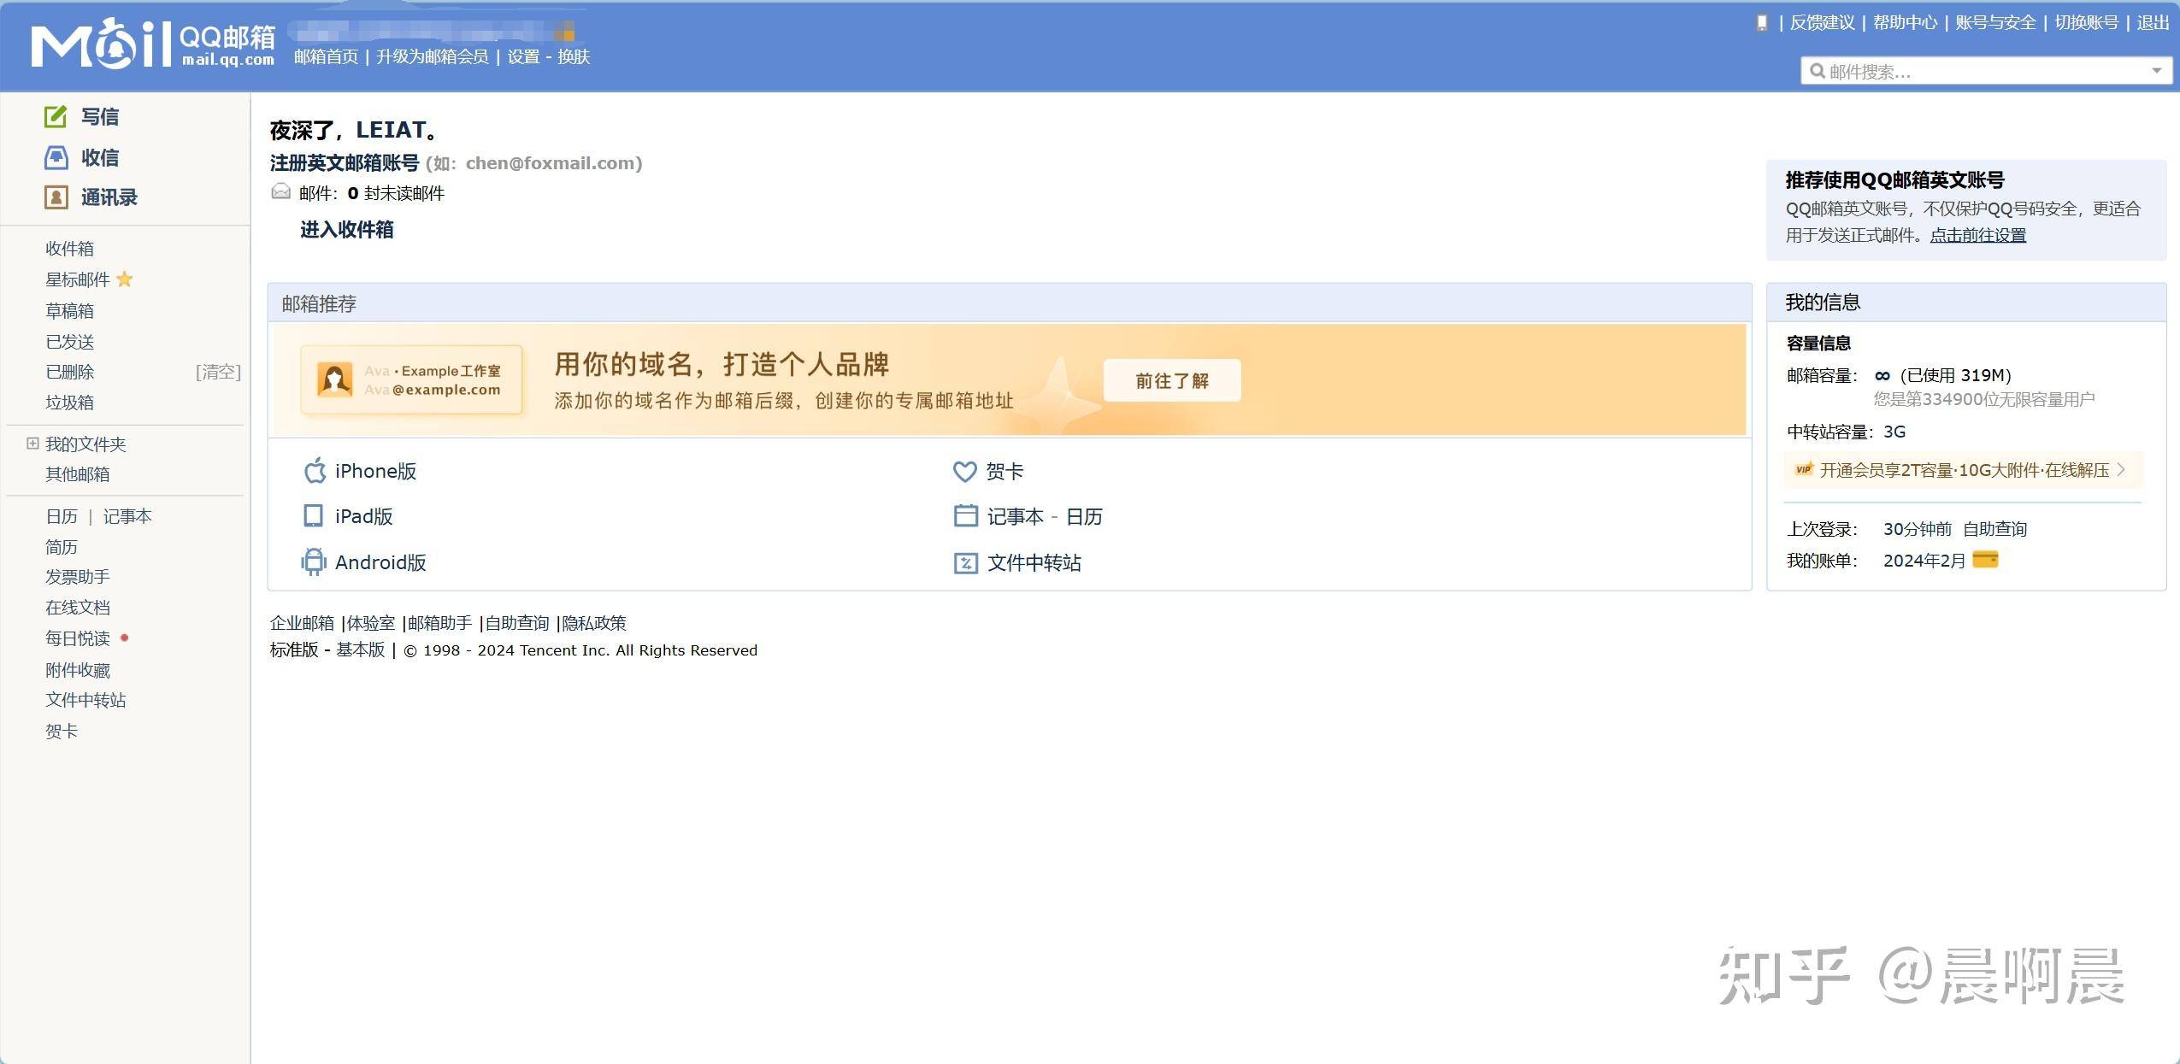Open 记事本 in the sidebar
Viewport: 2180px width, 1064px height.
click(x=127, y=516)
